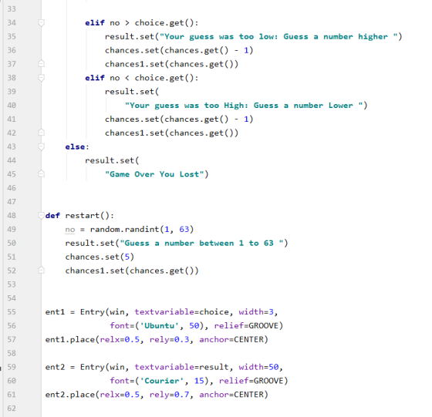
Task: Click 'width=50' argument on line 59
Action: pyautogui.click(x=258, y=367)
